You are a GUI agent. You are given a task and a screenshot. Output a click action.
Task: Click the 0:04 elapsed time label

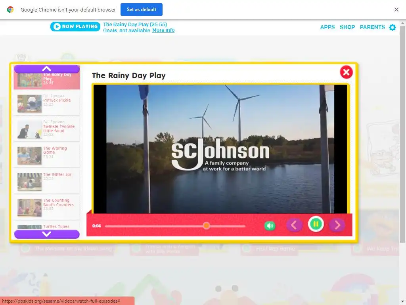(x=96, y=226)
